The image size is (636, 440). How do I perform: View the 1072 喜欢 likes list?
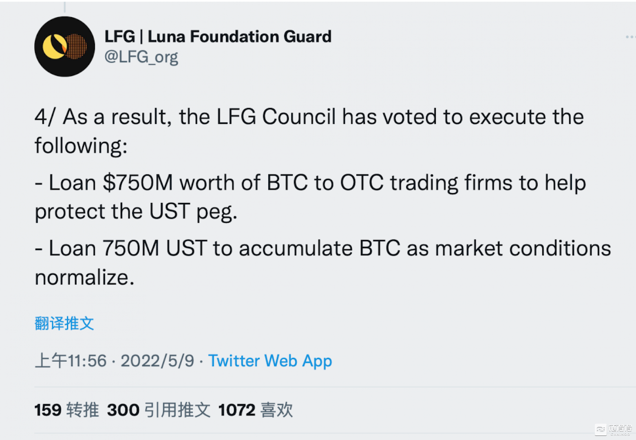pyautogui.click(x=256, y=410)
